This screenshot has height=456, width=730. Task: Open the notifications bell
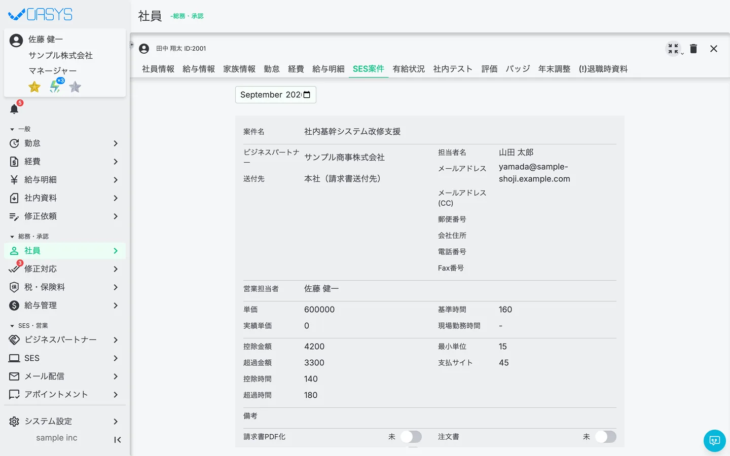(x=14, y=109)
